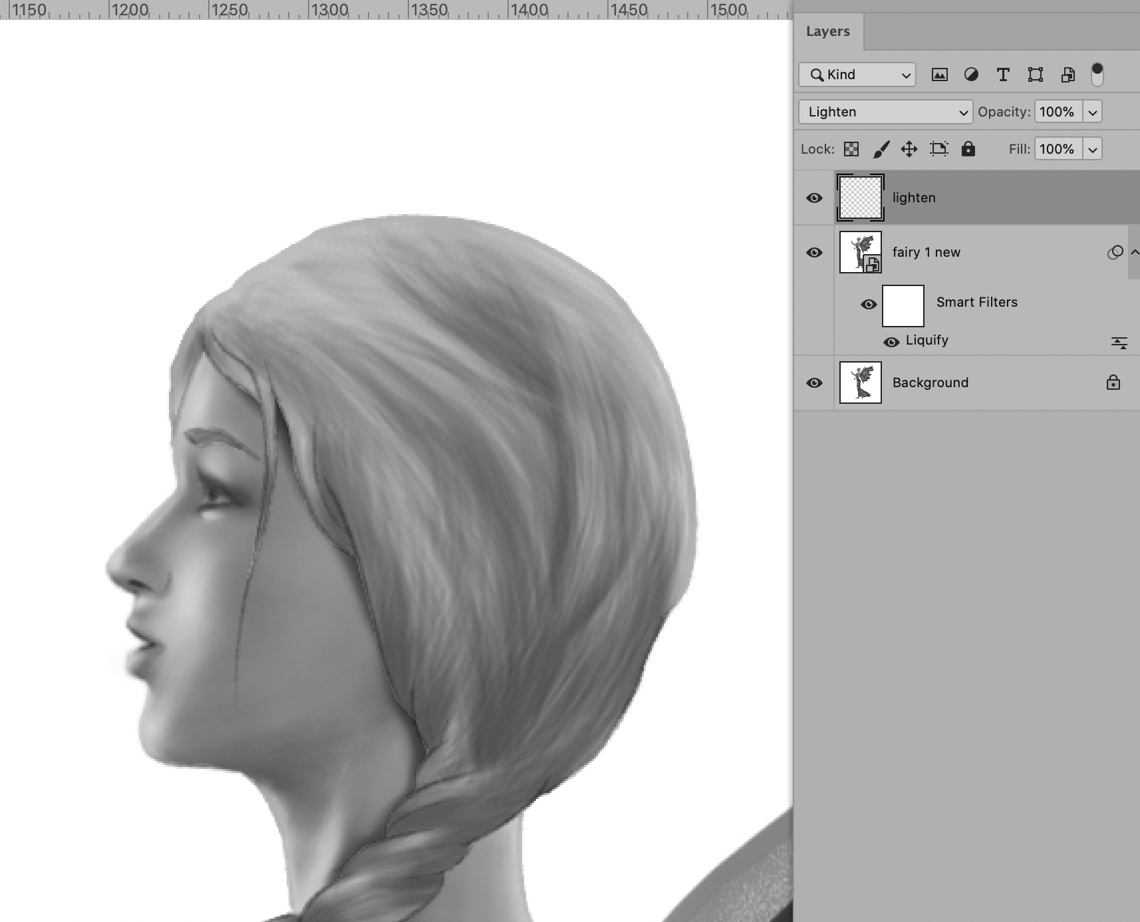Viewport: 1140px width, 922px height.
Task: Filter for smart object layers
Action: click(x=1068, y=75)
